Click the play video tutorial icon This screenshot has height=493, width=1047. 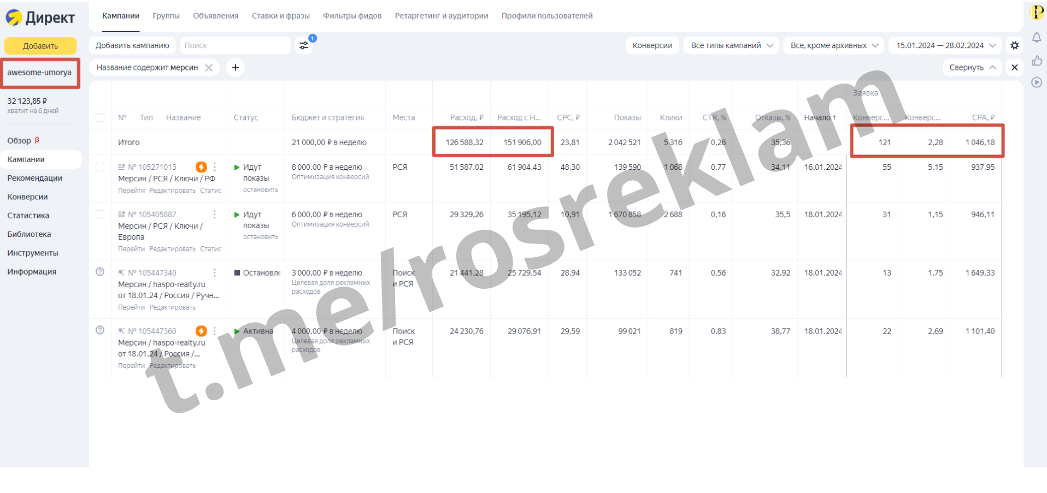point(1036,82)
